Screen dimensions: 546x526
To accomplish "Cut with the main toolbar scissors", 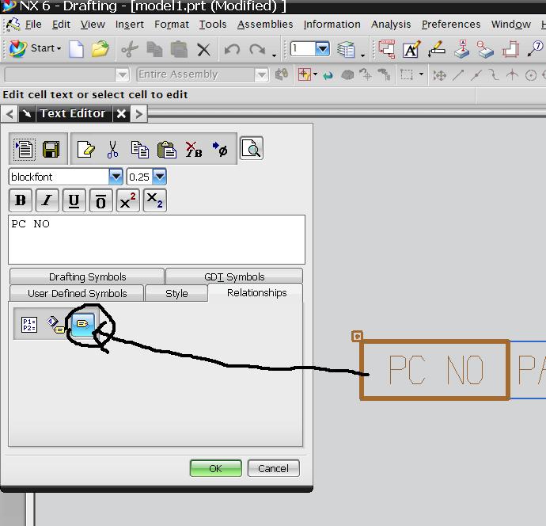I will pyautogui.click(x=130, y=49).
